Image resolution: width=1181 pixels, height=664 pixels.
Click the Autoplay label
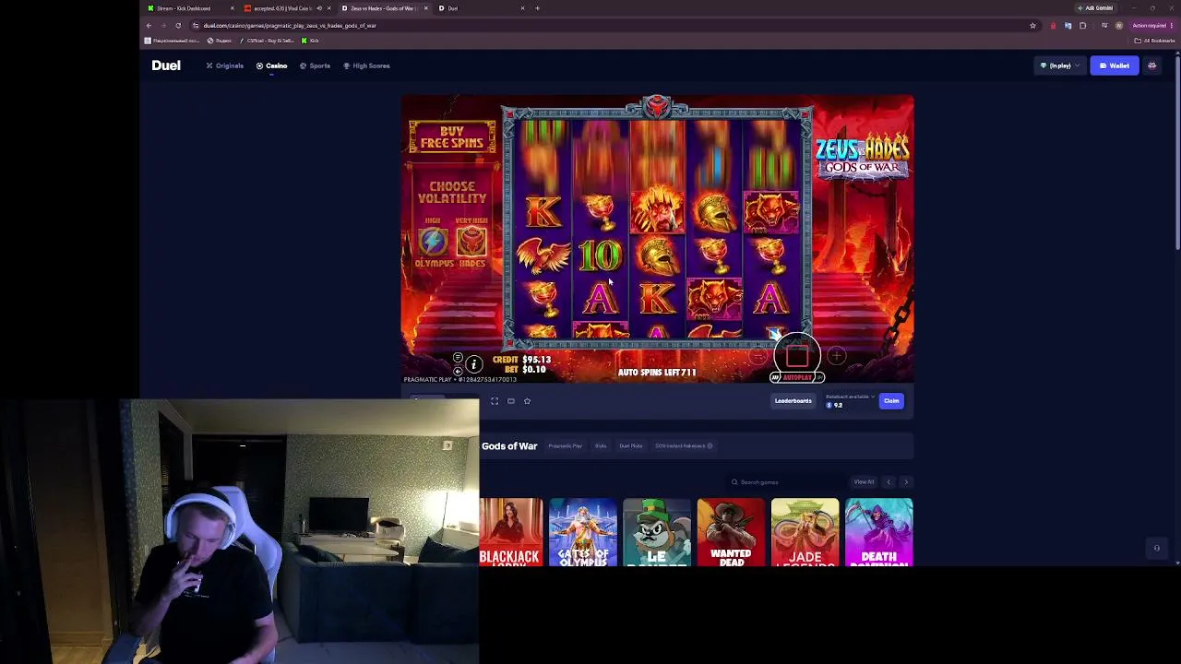coord(796,377)
